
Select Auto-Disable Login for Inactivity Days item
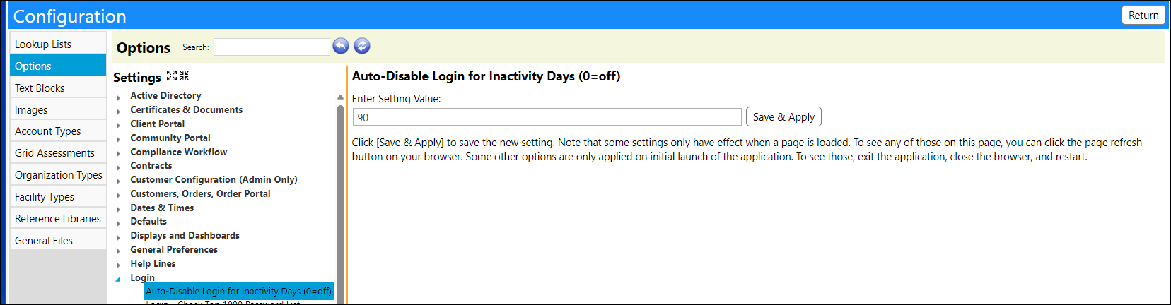click(x=238, y=291)
